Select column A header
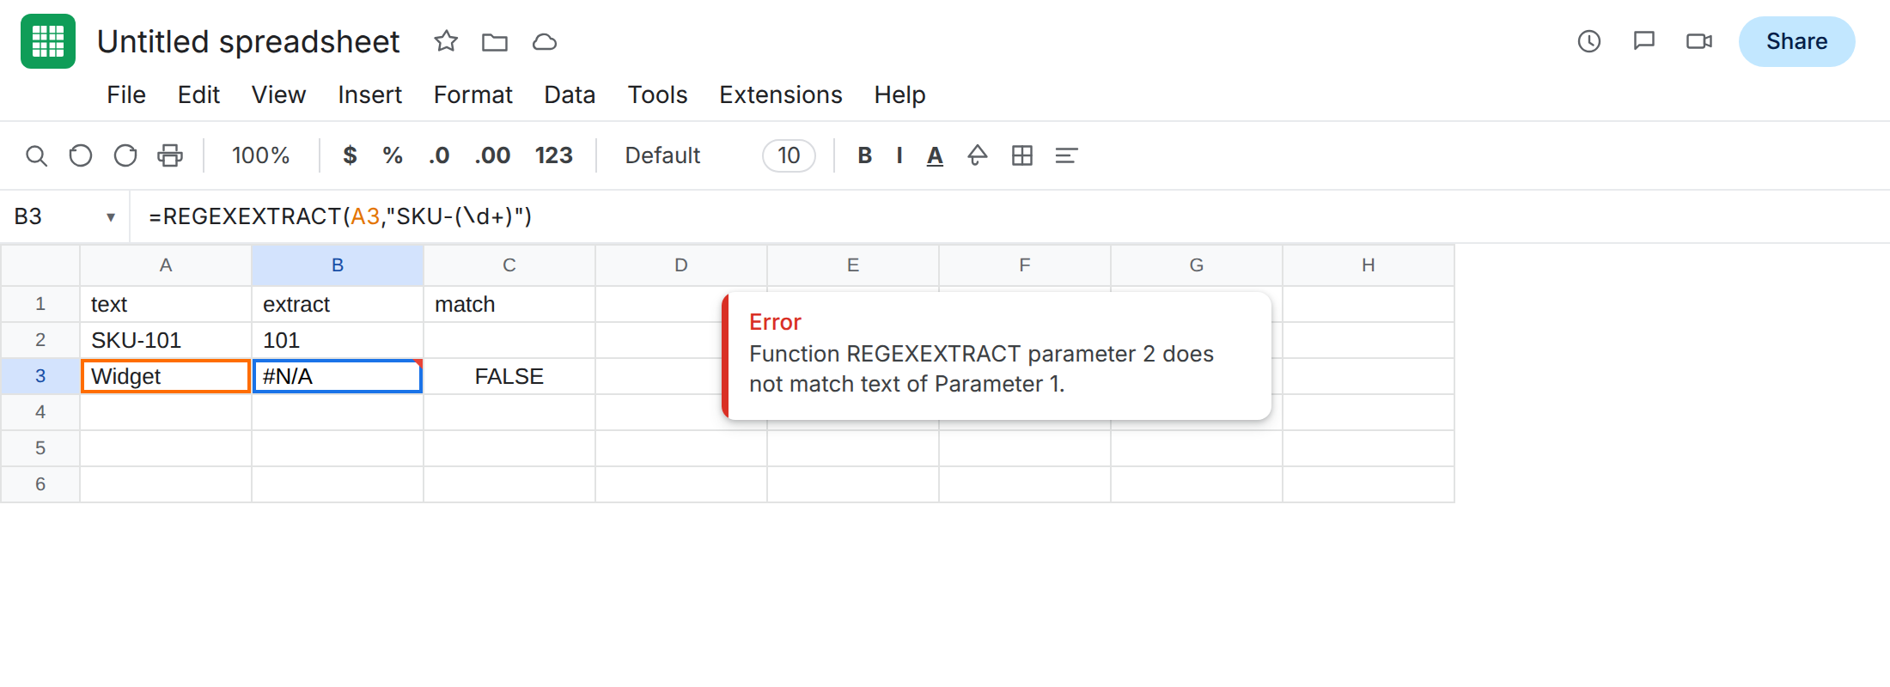The height and width of the screenshot is (687, 1890). coord(166,265)
